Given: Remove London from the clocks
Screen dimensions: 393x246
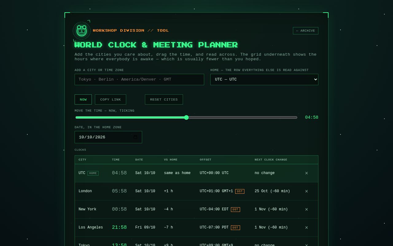Looking at the screenshot, I should (x=306, y=191).
